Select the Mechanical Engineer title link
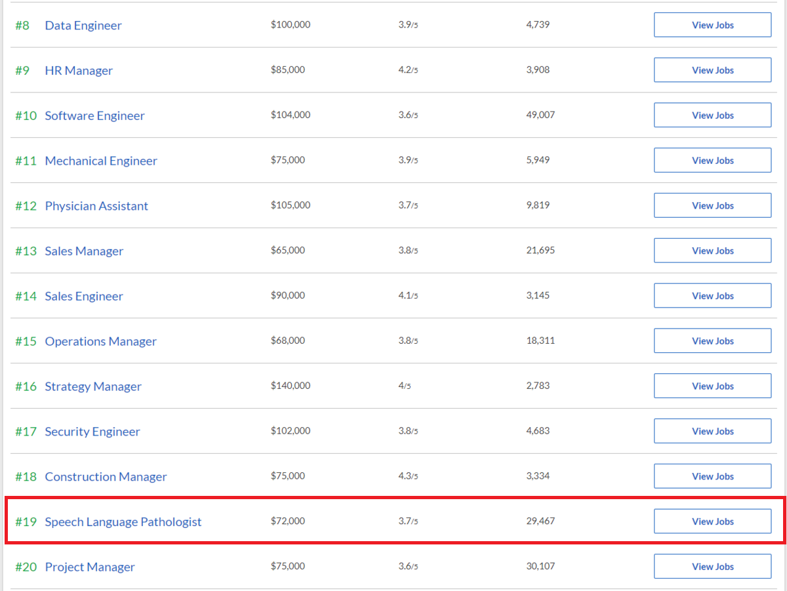This screenshot has height=591, width=787. [101, 161]
